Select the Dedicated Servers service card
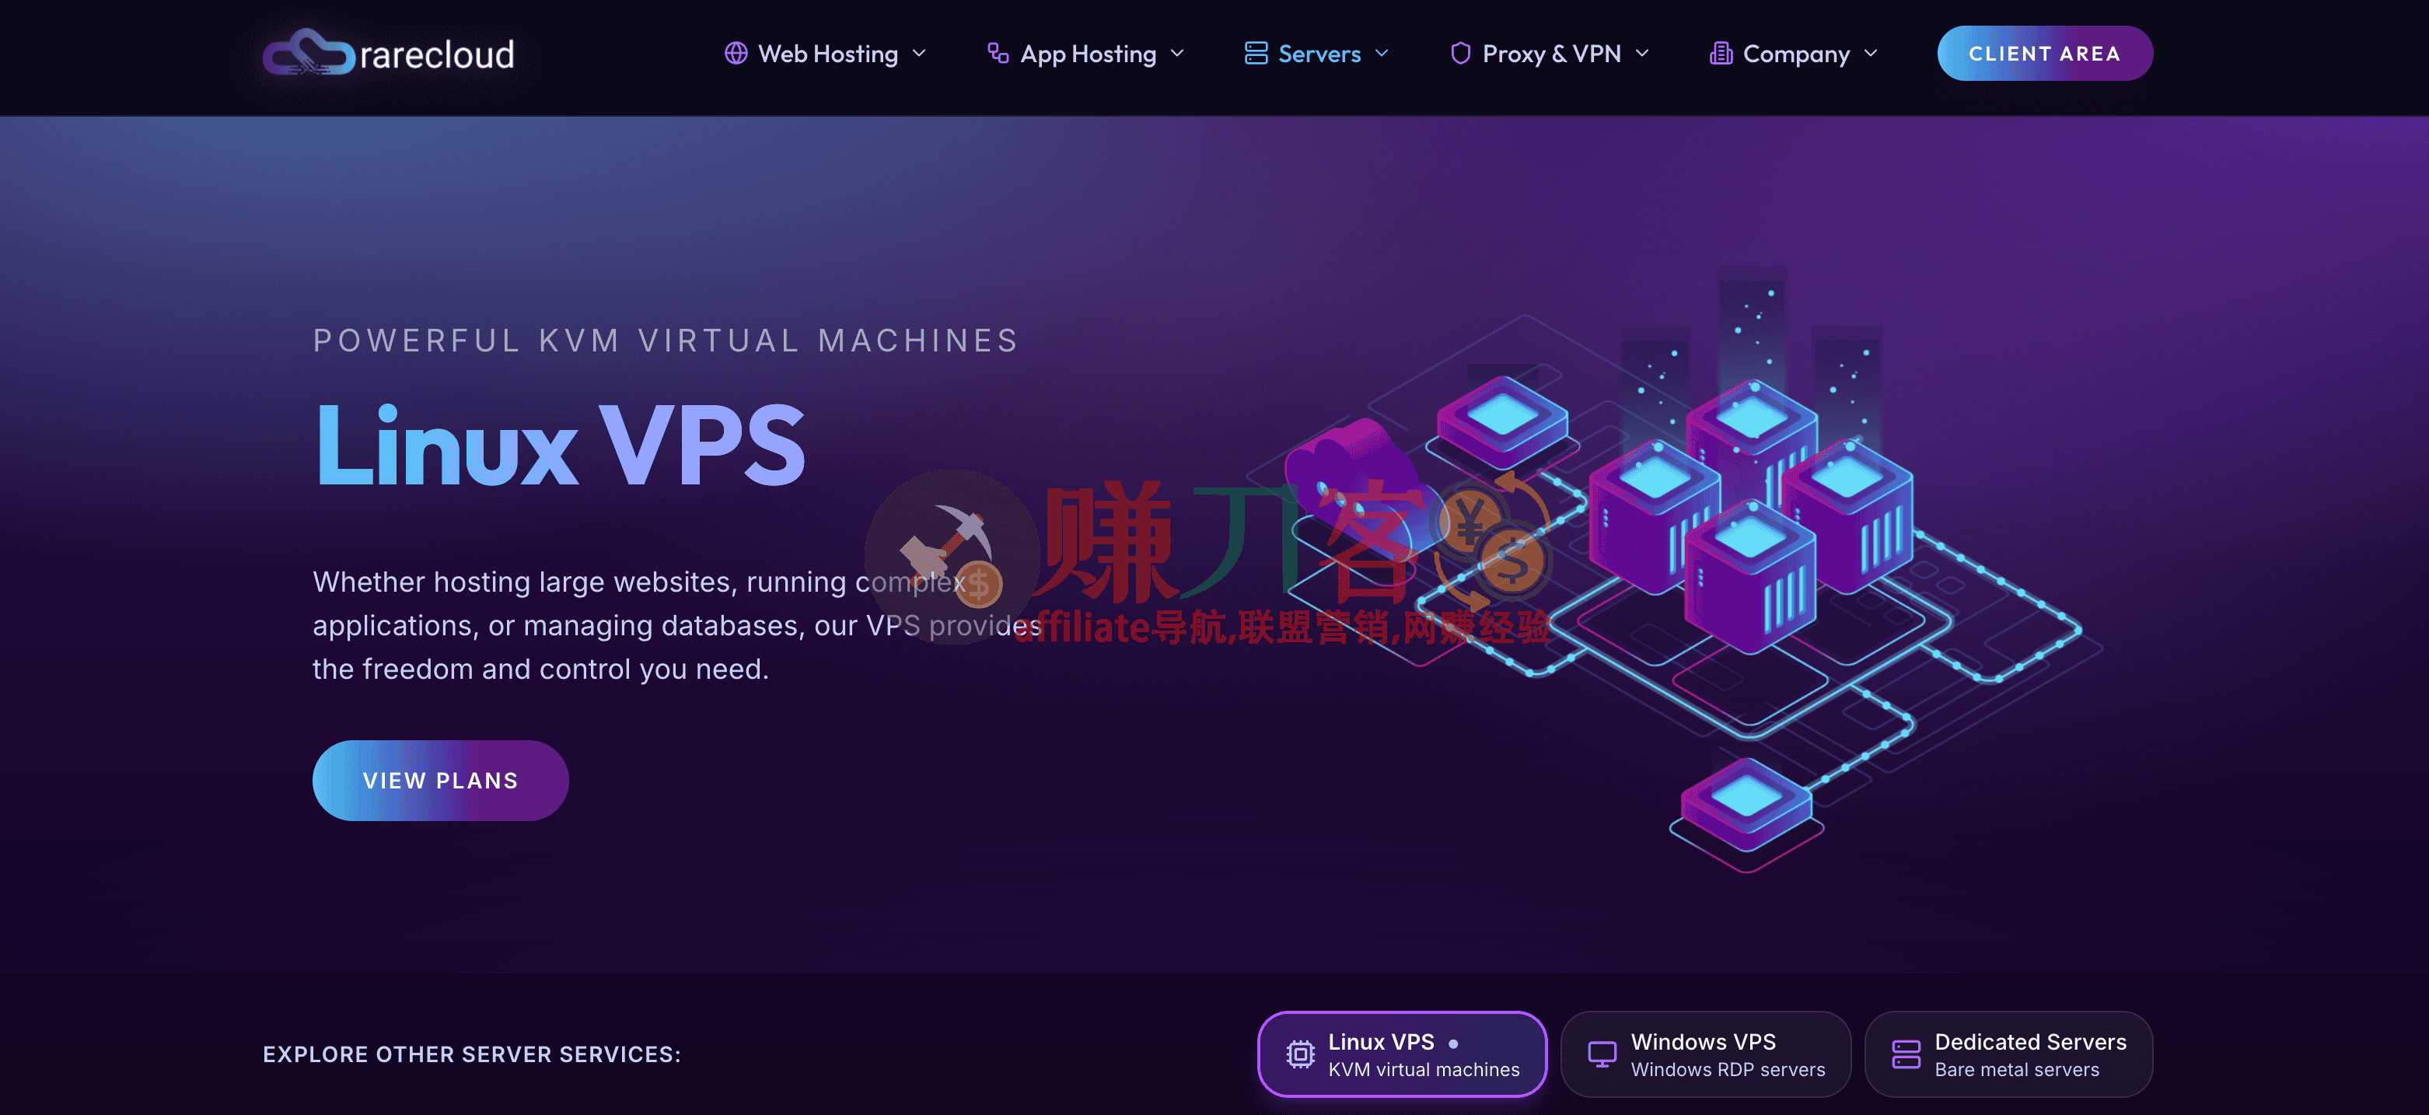Screen dimensions: 2429x1115 pos(2008,1054)
